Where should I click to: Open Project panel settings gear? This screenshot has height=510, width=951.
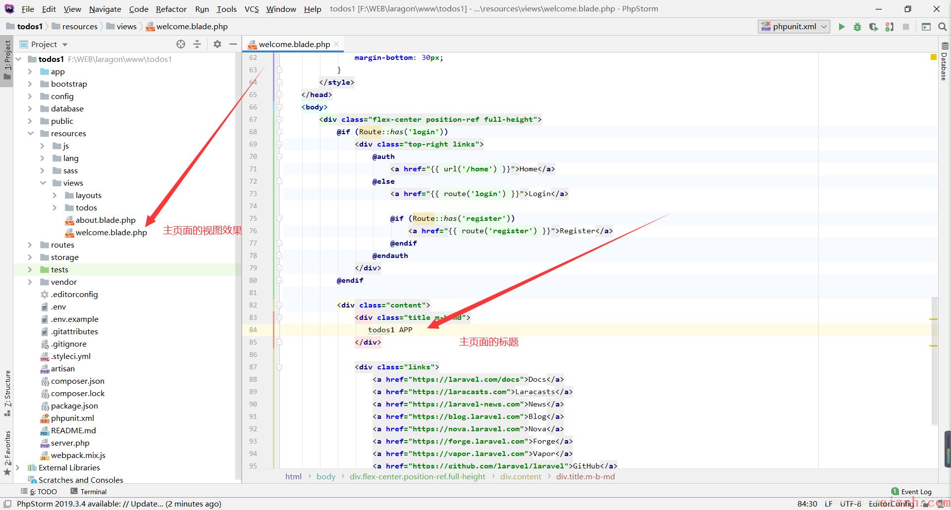(217, 44)
